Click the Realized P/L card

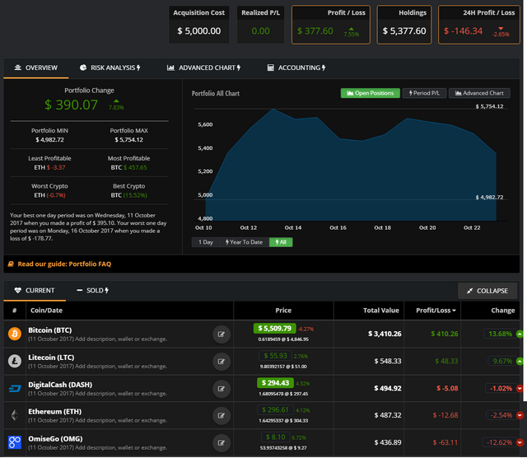[x=260, y=25]
